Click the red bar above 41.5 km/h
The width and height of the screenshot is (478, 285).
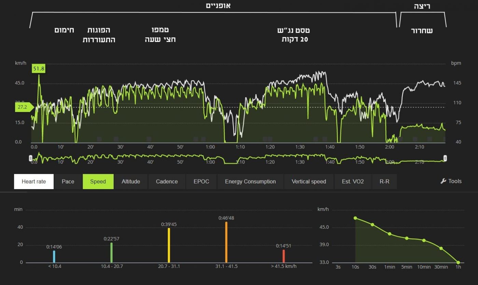point(283,256)
